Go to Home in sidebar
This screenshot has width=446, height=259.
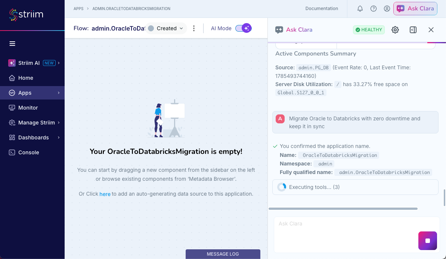tap(32, 78)
